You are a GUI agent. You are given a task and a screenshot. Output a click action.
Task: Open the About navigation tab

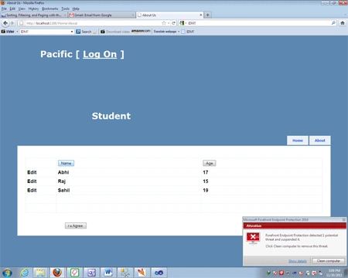pyautogui.click(x=319, y=141)
